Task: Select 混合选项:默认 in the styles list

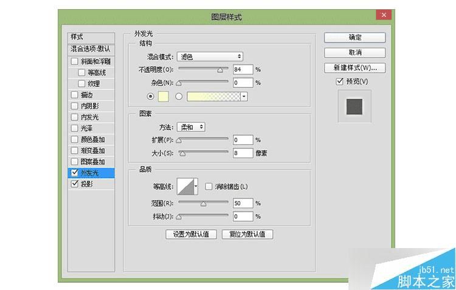Action: [x=91, y=49]
